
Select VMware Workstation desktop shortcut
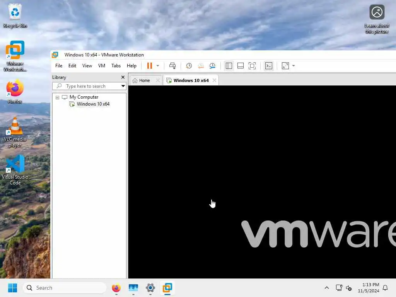[15, 56]
